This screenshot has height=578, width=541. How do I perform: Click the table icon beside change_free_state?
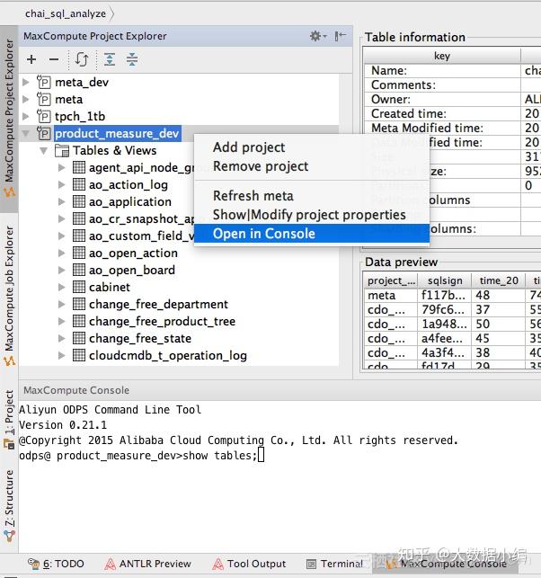coord(78,338)
